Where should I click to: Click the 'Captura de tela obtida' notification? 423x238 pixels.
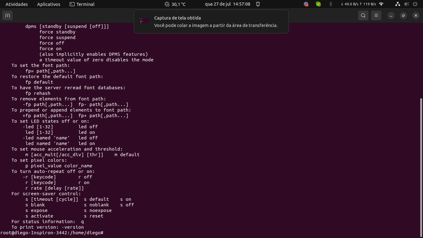point(211,21)
